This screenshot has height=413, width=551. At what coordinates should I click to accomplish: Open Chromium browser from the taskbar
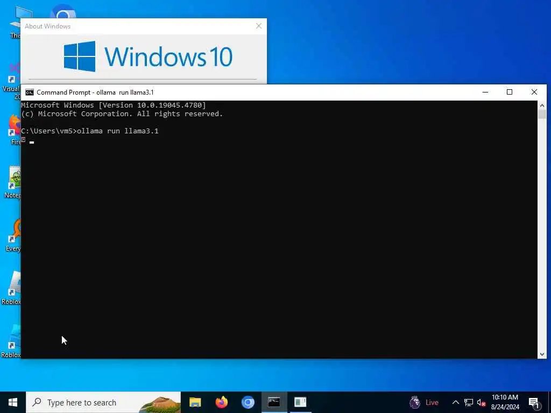click(248, 402)
